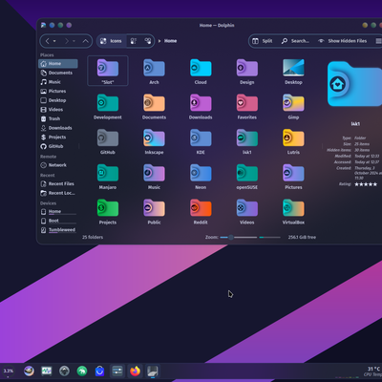Go up to the parent folder
Screen dimensions: 382x382
(85, 41)
